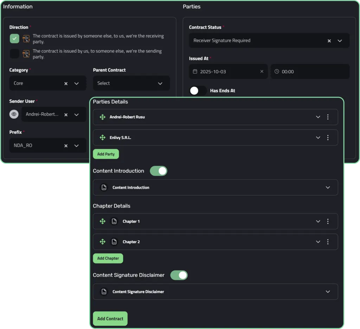Click the Issued At field label

pos(199,59)
